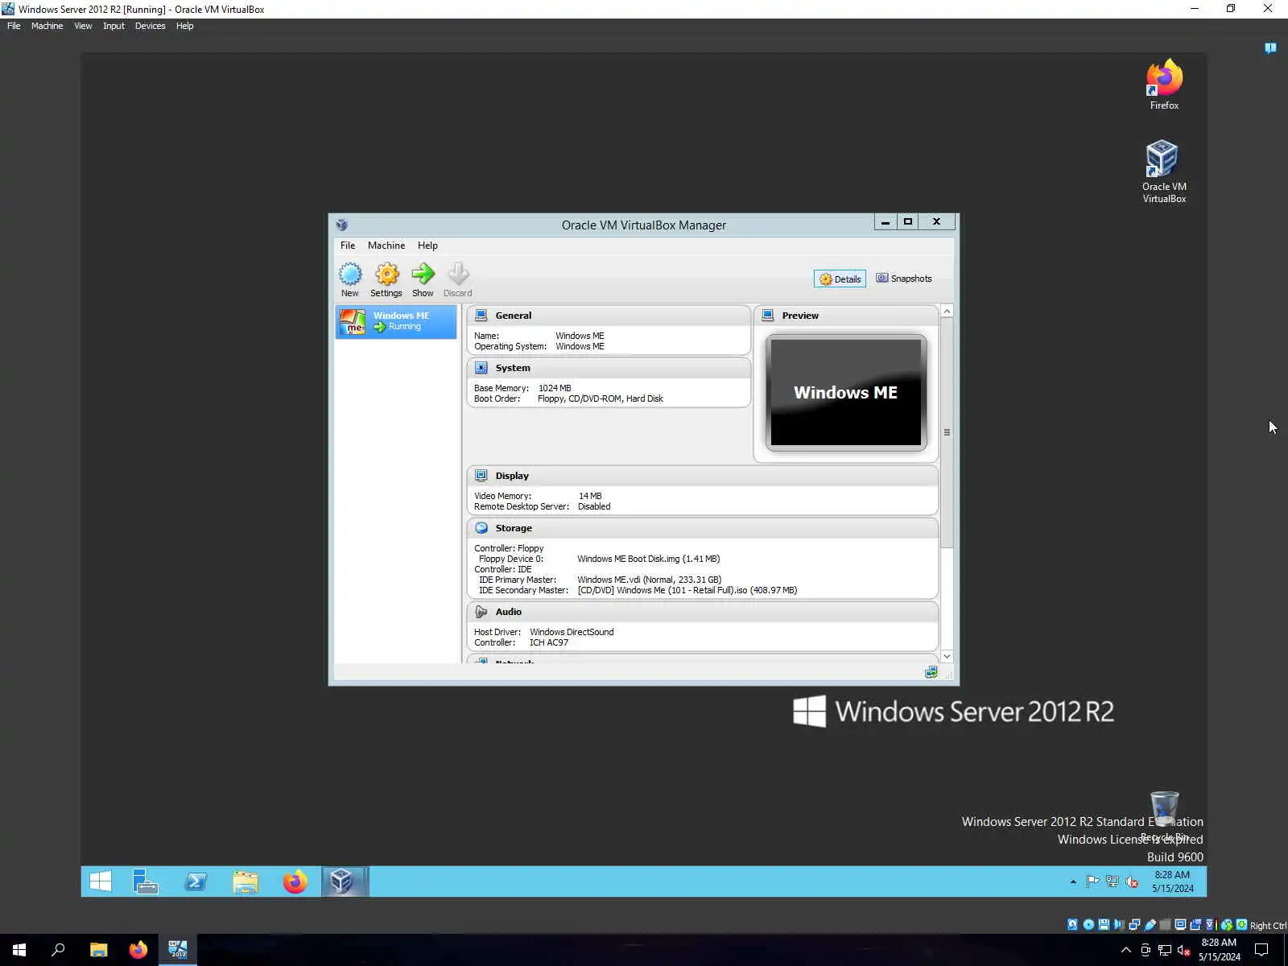Viewport: 1288px width, 966px height.
Task: Open the File menu in the VM window menu bar
Action: (14, 26)
